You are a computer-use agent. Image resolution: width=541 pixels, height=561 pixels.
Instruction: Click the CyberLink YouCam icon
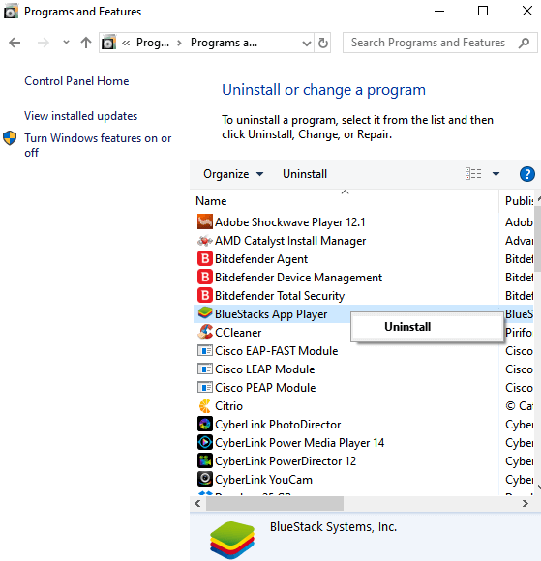coord(205,480)
